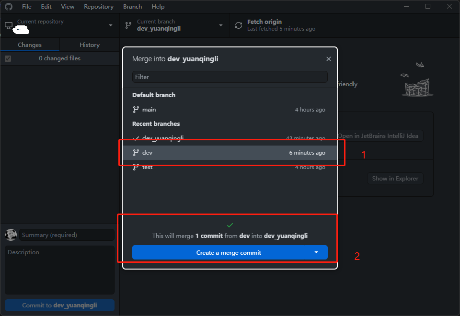Switch to the Changes tab
The height and width of the screenshot is (316, 460).
[x=30, y=45]
